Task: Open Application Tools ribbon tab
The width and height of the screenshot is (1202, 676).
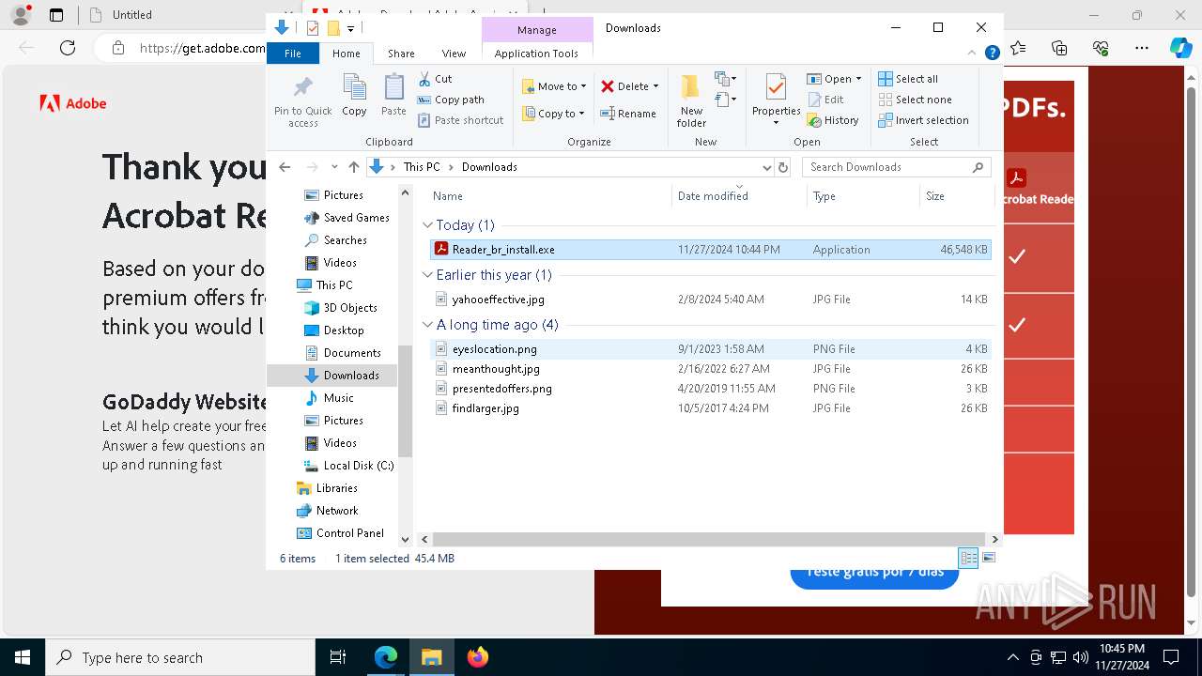Action: coord(536,54)
